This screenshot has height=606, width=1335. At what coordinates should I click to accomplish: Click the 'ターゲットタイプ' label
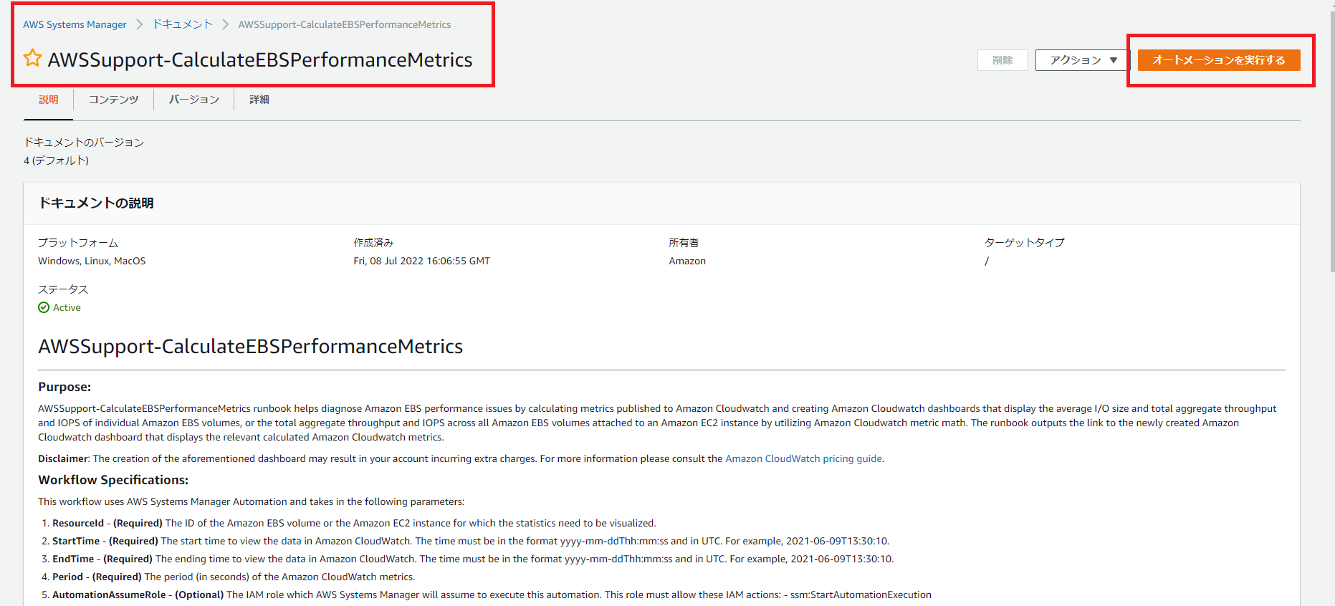pyautogui.click(x=1025, y=243)
